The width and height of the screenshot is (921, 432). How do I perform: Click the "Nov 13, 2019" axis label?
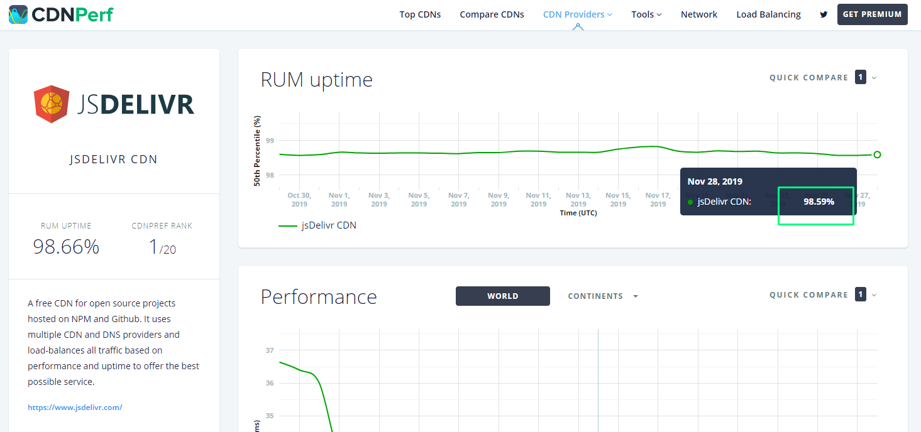click(578, 200)
